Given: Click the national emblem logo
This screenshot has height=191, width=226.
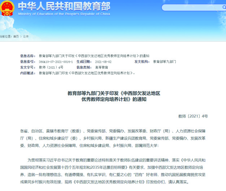Looking at the screenshot, I should 7,8.
